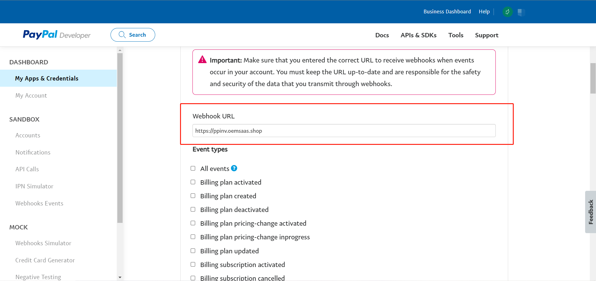Go to Business Dashboard
The width and height of the screenshot is (596, 281).
click(x=447, y=12)
